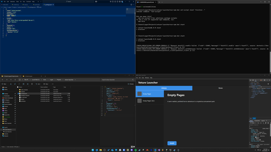The width and height of the screenshot is (271, 152).
Task: Open View menu in Veture Launcher
Action: tap(143, 78)
